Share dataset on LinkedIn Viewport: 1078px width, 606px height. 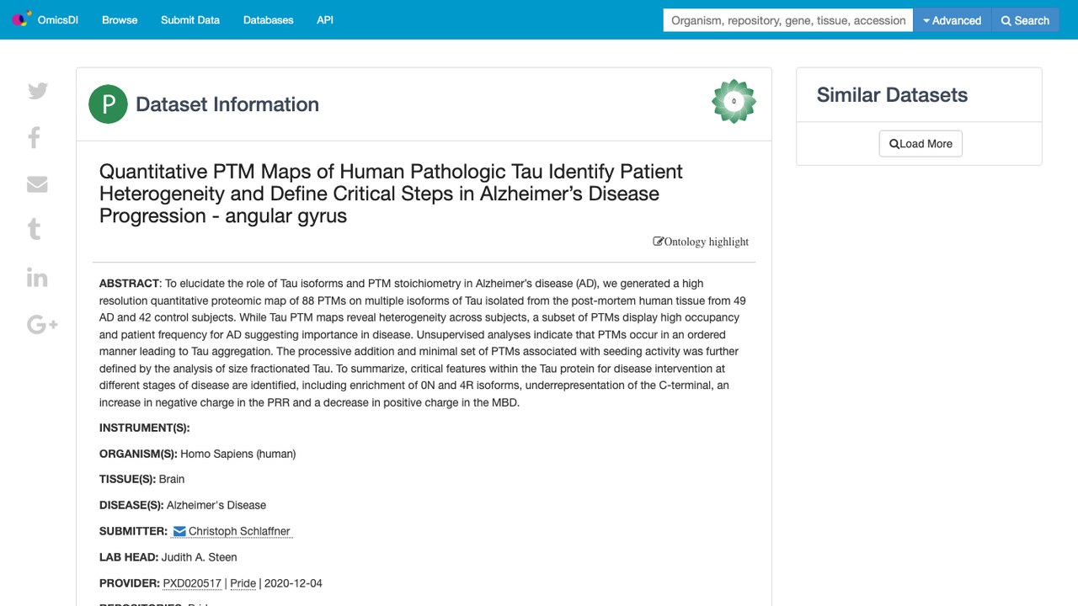[37, 278]
